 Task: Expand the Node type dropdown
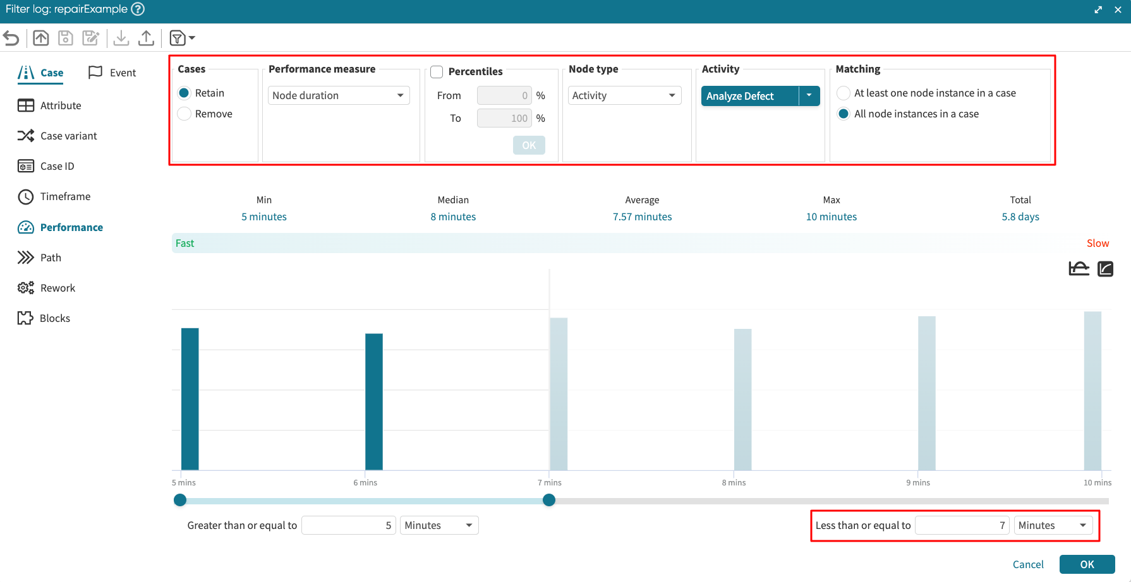(624, 95)
